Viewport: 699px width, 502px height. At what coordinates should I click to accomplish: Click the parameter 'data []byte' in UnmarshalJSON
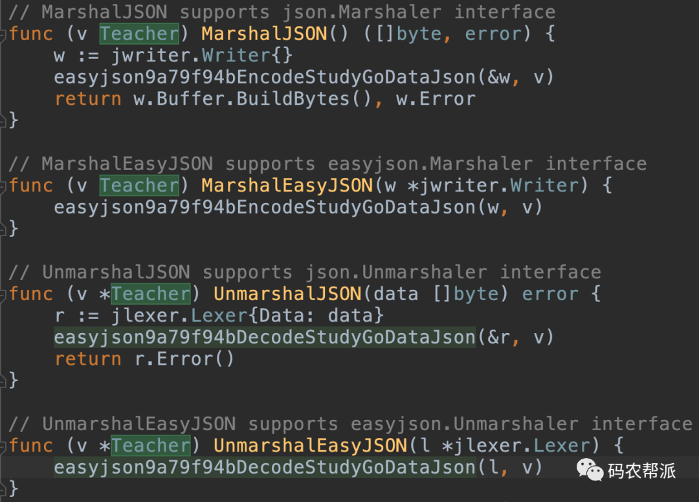point(435,294)
